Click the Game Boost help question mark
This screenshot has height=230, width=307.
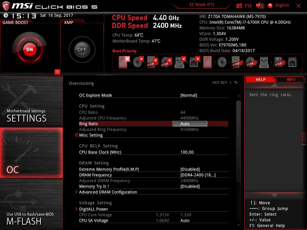[57, 72]
